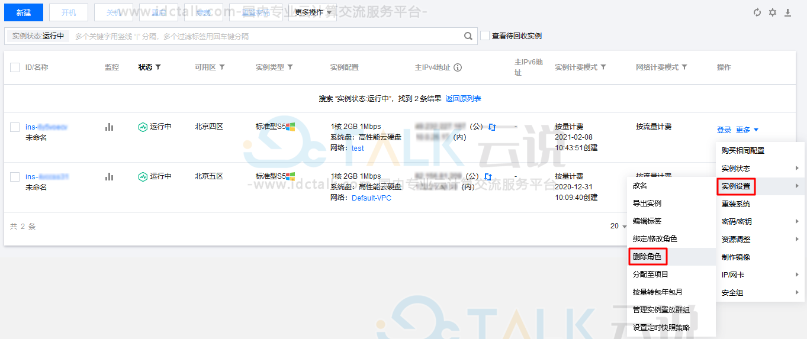Select 改名 in the submenu

[671, 186]
